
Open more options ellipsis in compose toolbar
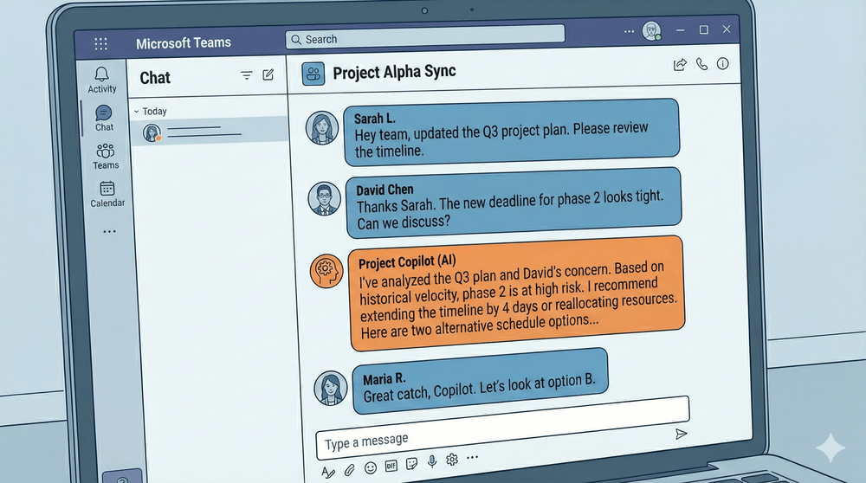472,457
